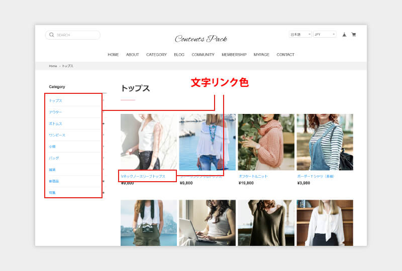Focus the SEARCH input field
The image size is (402, 271).
73,35
